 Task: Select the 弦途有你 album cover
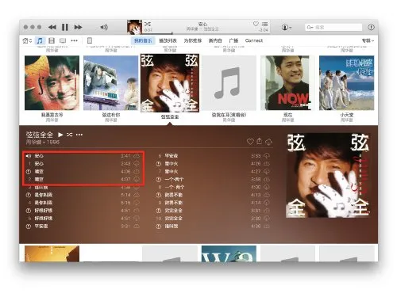point(110,82)
